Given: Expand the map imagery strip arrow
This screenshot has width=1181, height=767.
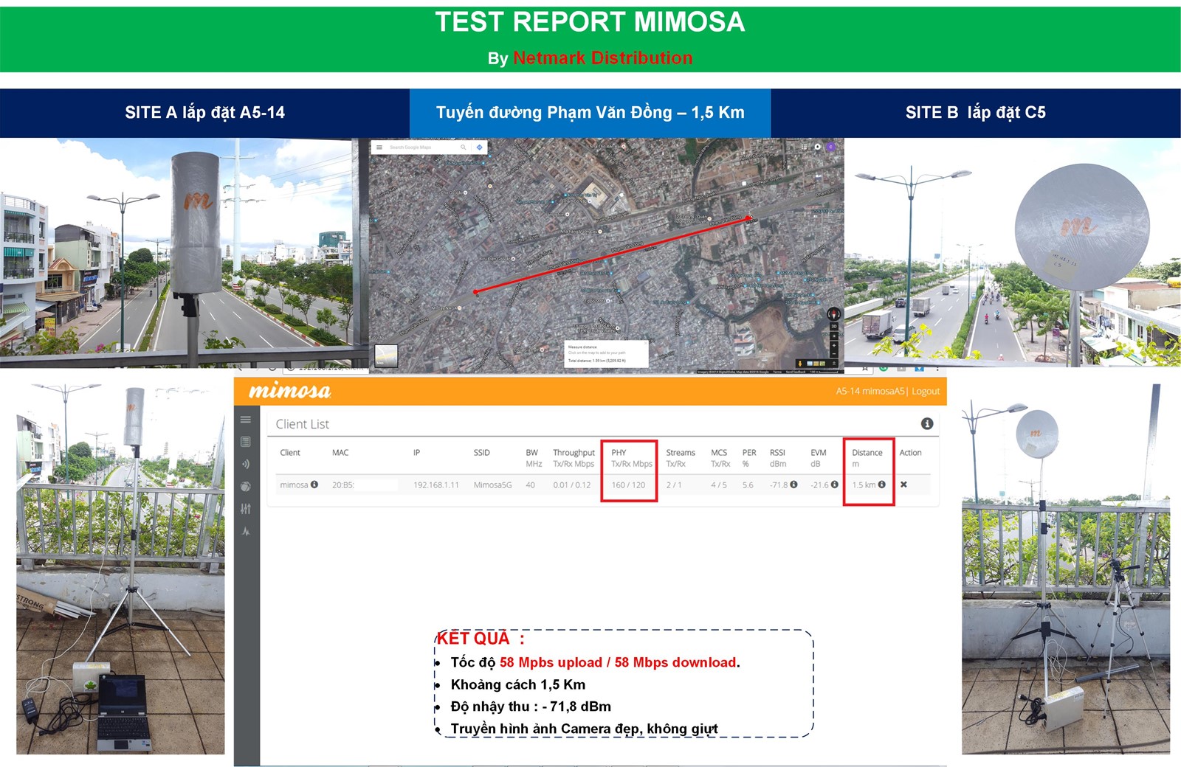Looking at the screenshot, I should pyautogui.click(x=834, y=364).
